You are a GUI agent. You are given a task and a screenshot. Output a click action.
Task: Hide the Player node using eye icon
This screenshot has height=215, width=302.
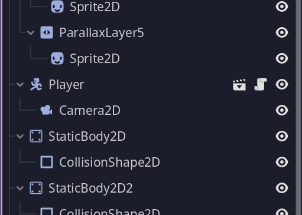coord(282,84)
